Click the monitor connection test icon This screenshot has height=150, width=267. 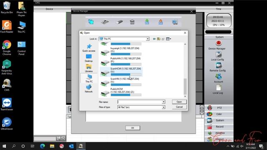175,22
